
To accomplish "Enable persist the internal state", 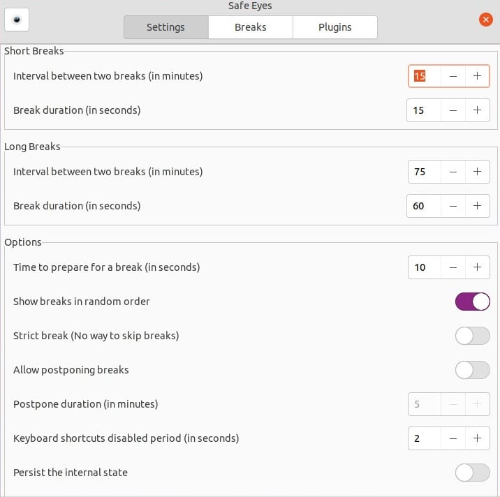I will (x=473, y=473).
